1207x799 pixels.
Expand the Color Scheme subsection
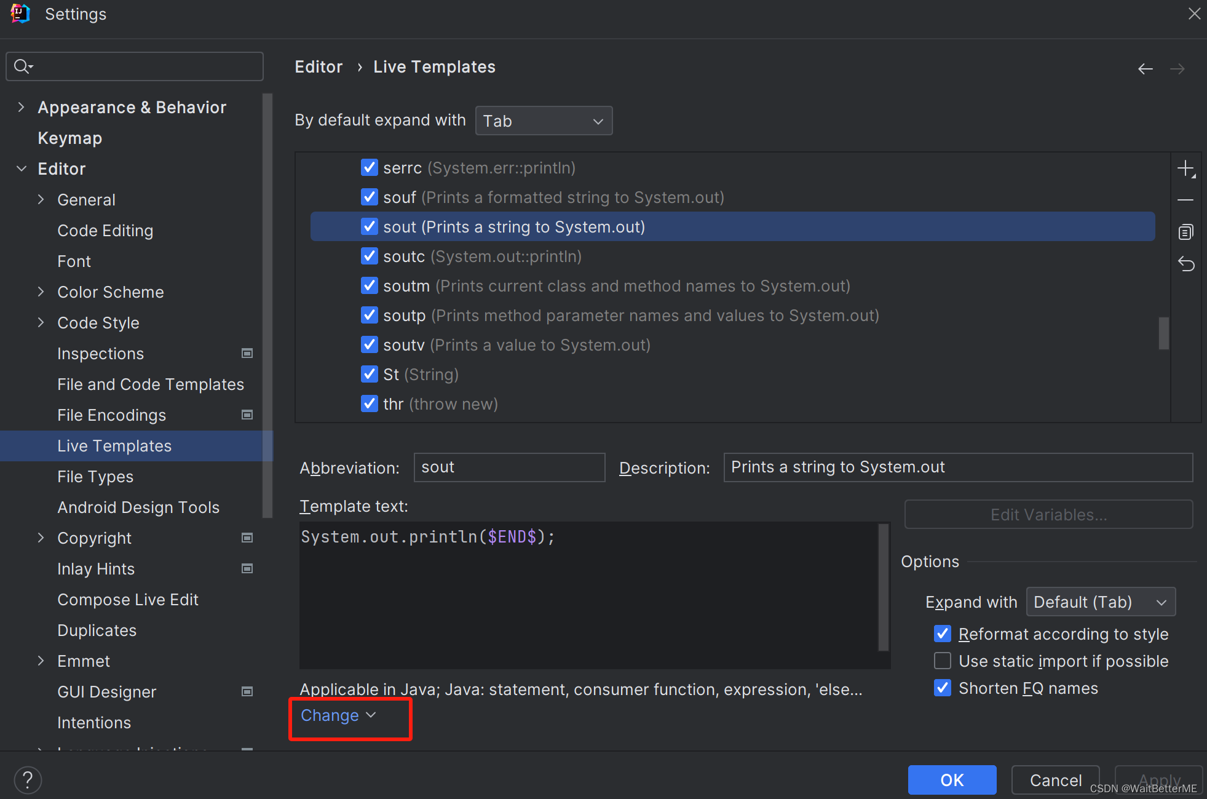pos(41,292)
